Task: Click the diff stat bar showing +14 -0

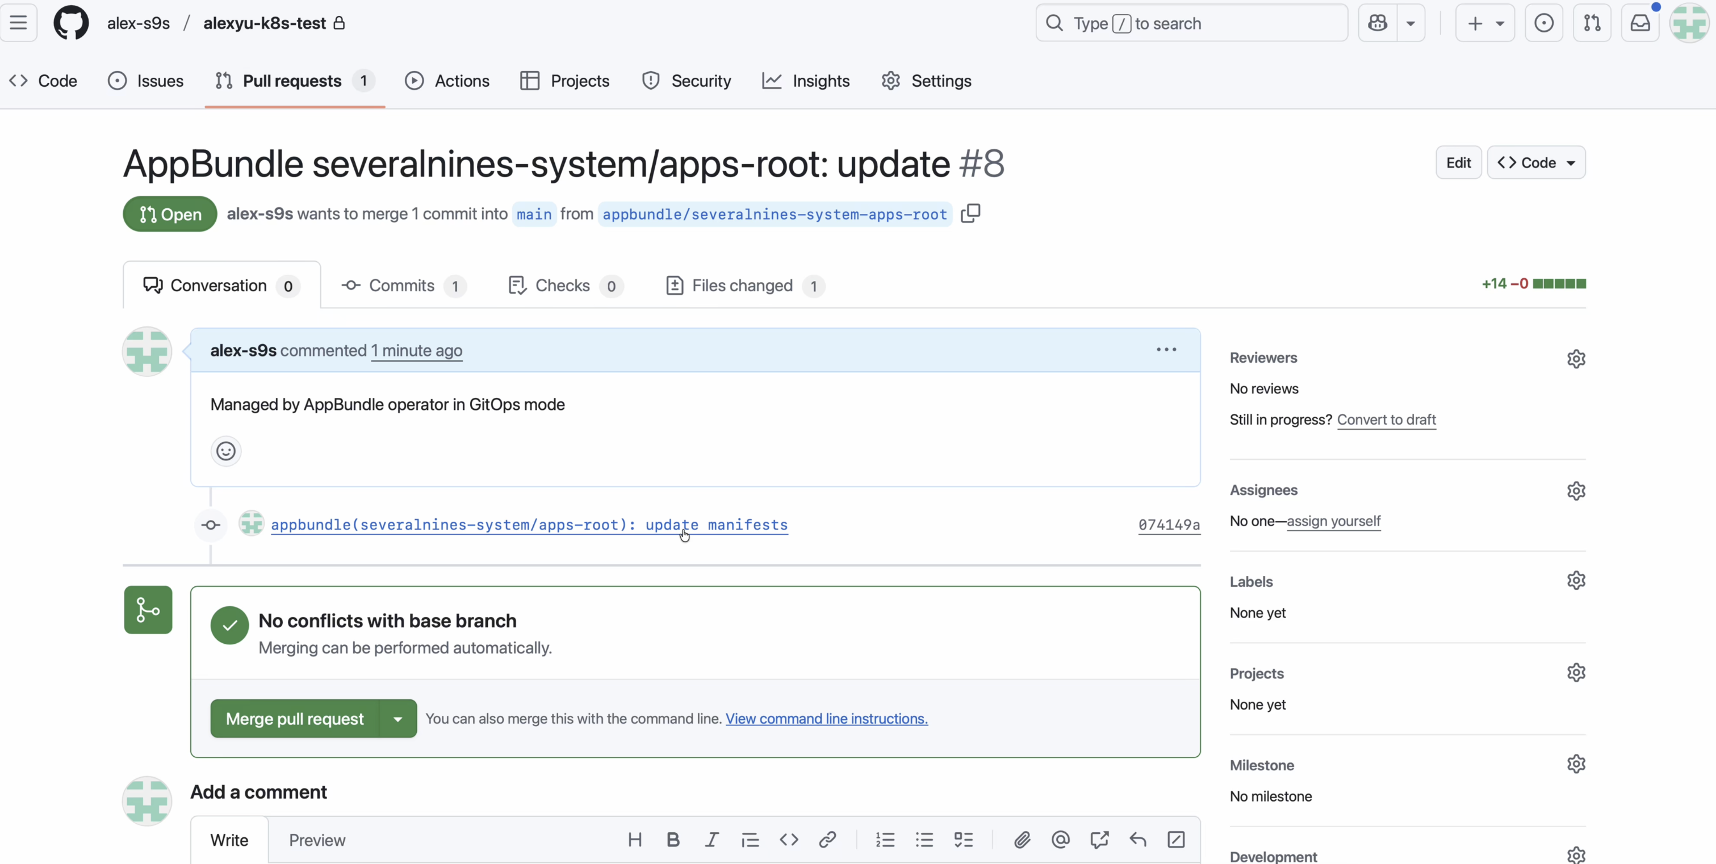Action: tap(1532, 283)
